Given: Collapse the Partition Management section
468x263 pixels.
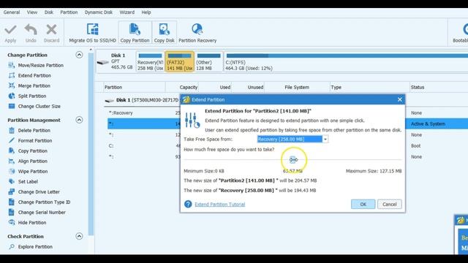Looking at the screenshot, I should (79, 120).
